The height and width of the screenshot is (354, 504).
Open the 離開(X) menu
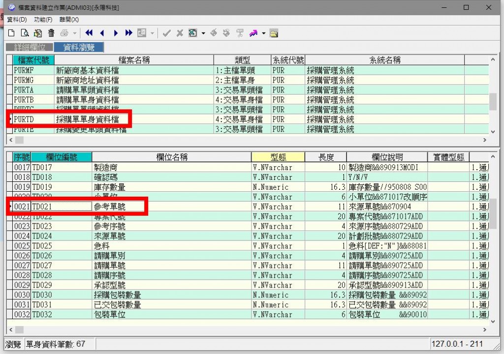pos(69,20)
